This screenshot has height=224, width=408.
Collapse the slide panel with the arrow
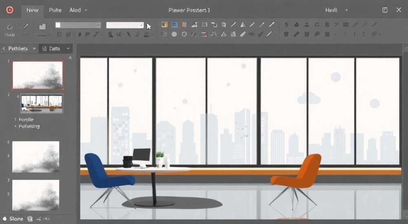pos(70,58)
